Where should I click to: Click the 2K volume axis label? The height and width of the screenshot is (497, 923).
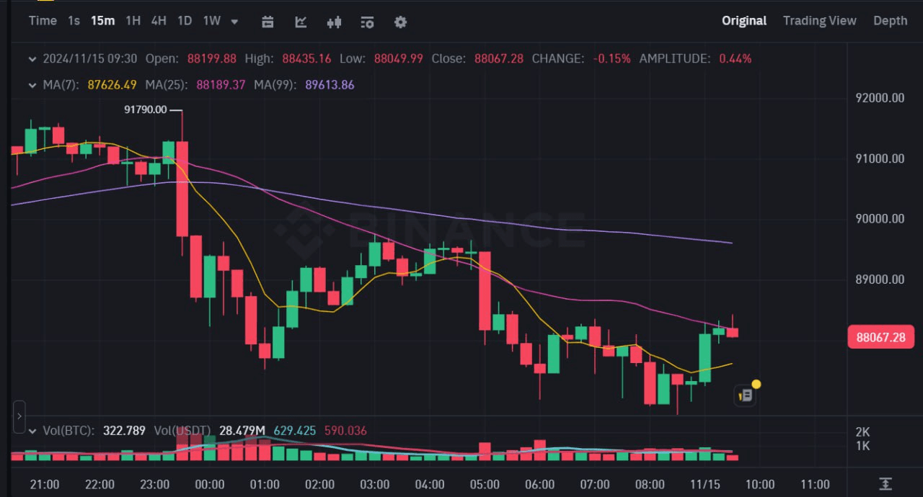[862, 432]
